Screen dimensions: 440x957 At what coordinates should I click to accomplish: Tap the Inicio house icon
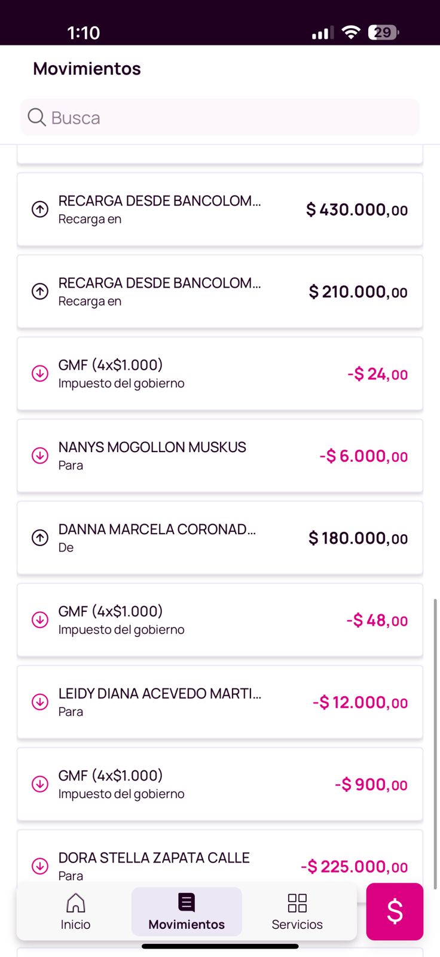click(75, 903)
